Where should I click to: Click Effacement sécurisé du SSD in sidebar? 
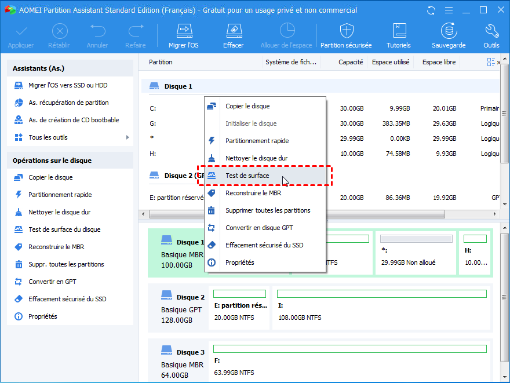tap(67, 299)
